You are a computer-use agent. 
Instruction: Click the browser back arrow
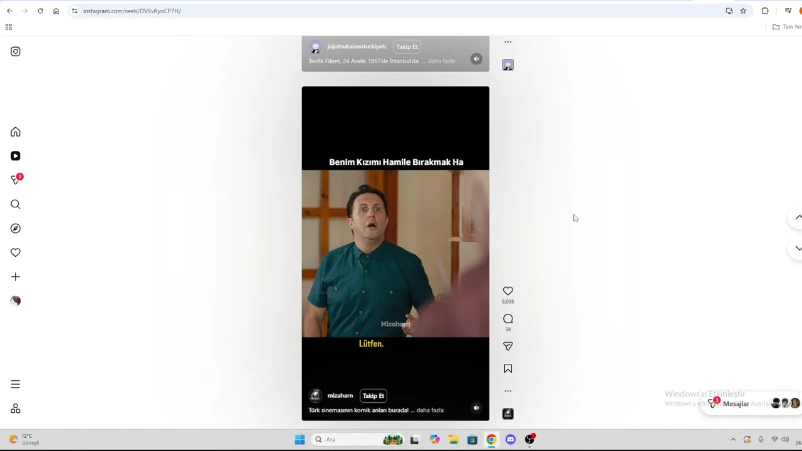[9, 11]
